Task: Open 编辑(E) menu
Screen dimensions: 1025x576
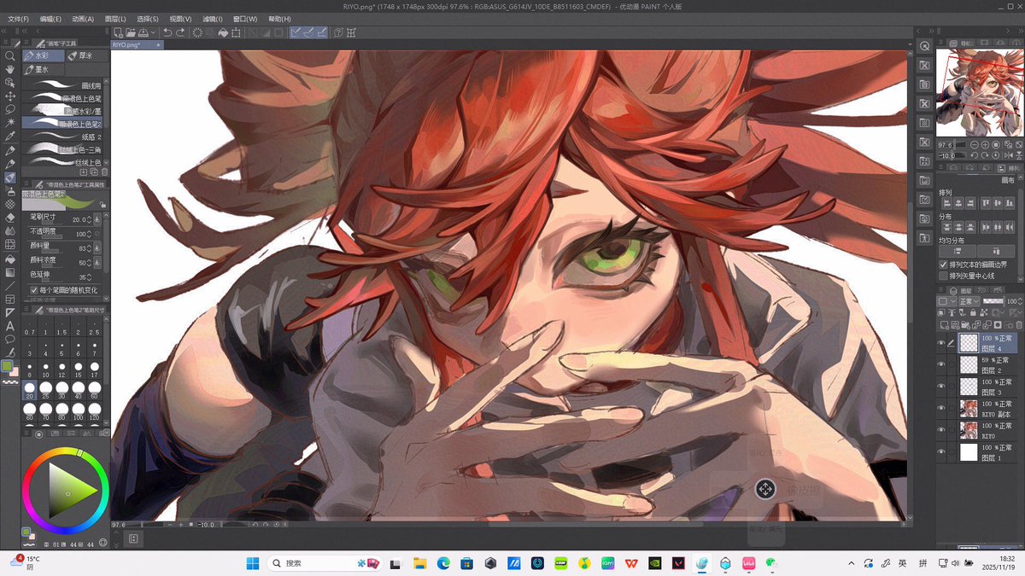Action: click(50, 19)
